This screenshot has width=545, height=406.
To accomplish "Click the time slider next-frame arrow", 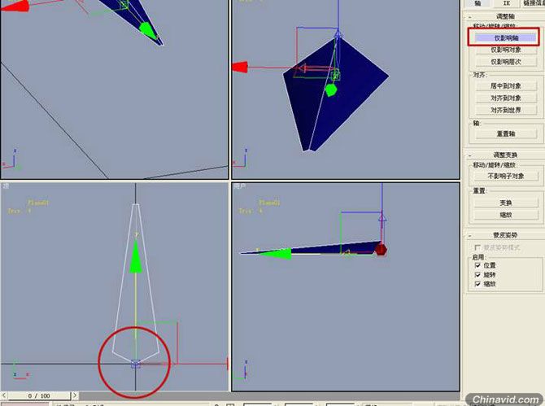I will coord(75,395).
